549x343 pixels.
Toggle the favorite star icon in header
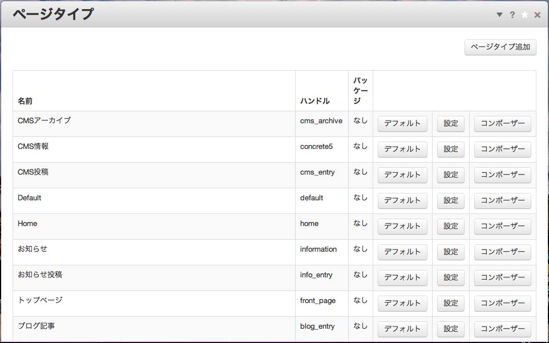coord(524,15)
